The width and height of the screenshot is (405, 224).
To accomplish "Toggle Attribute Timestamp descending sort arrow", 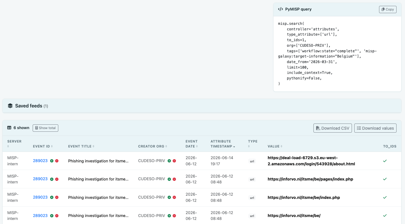I will pos(234,147).
